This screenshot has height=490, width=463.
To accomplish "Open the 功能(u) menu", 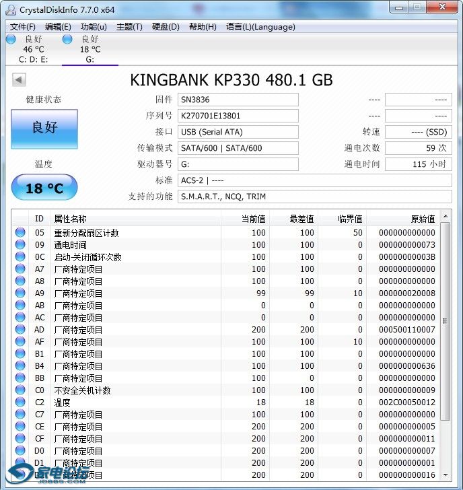I will [94, 27].
